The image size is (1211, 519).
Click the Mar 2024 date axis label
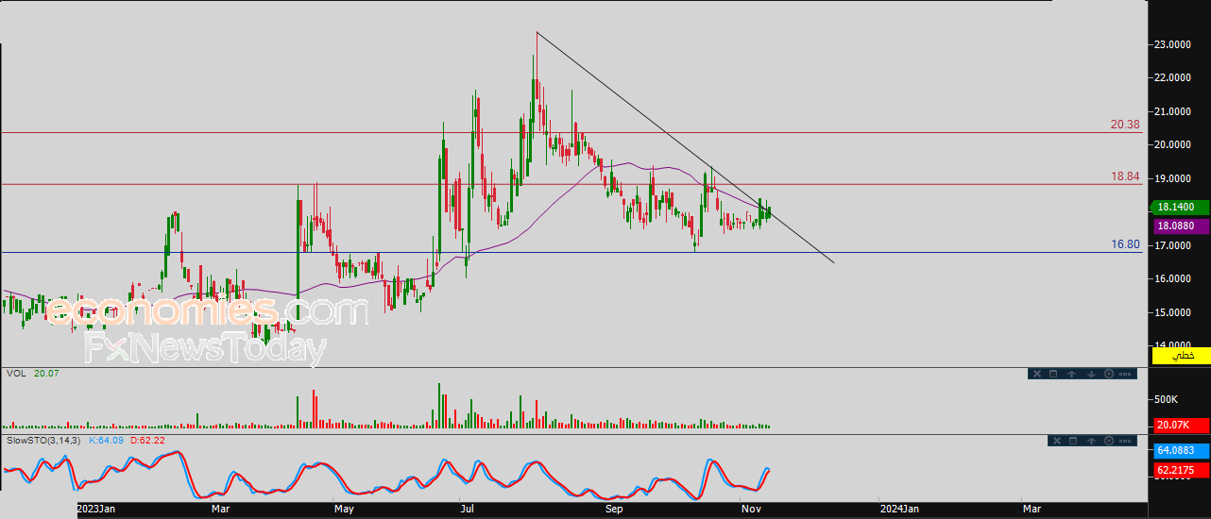click(x=1032, y=510)
